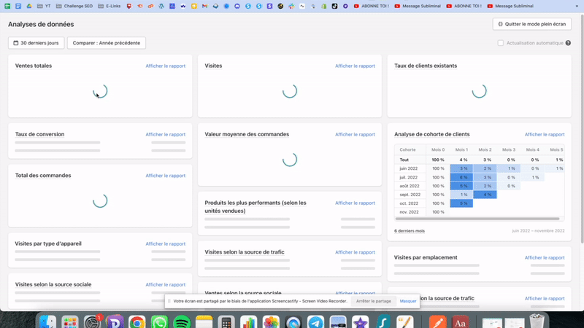Open Google Chrome from the dock
Image resolution: width=584 pixels, height=328 pixels.
[137, 322]
